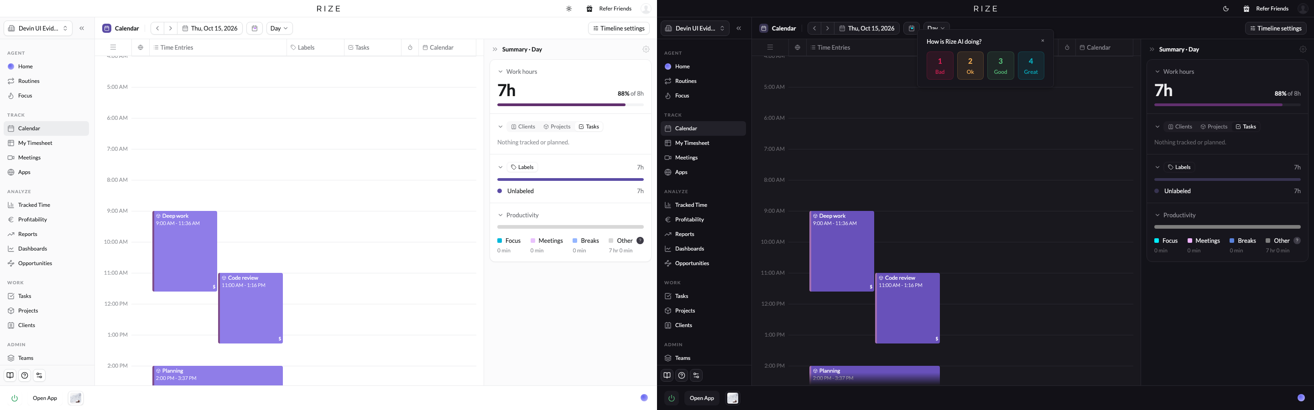This screenshot has height=410, width=1314.
Task: Toggle the power button in dark window
Action: tap(671, 398)
